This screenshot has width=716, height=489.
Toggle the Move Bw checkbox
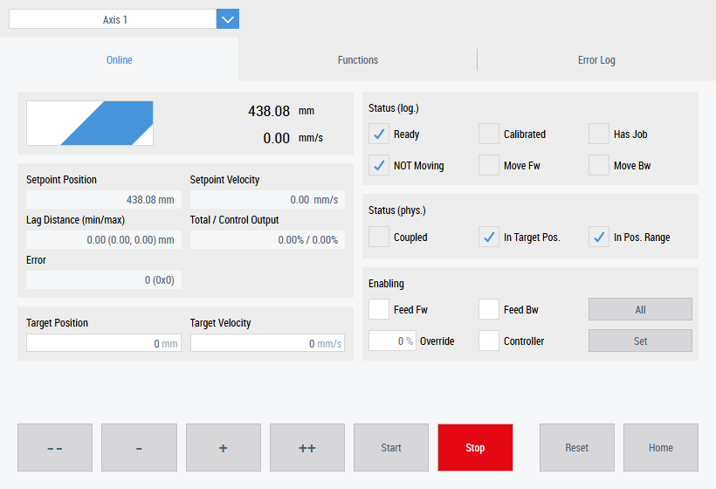[x=599, y=165]
